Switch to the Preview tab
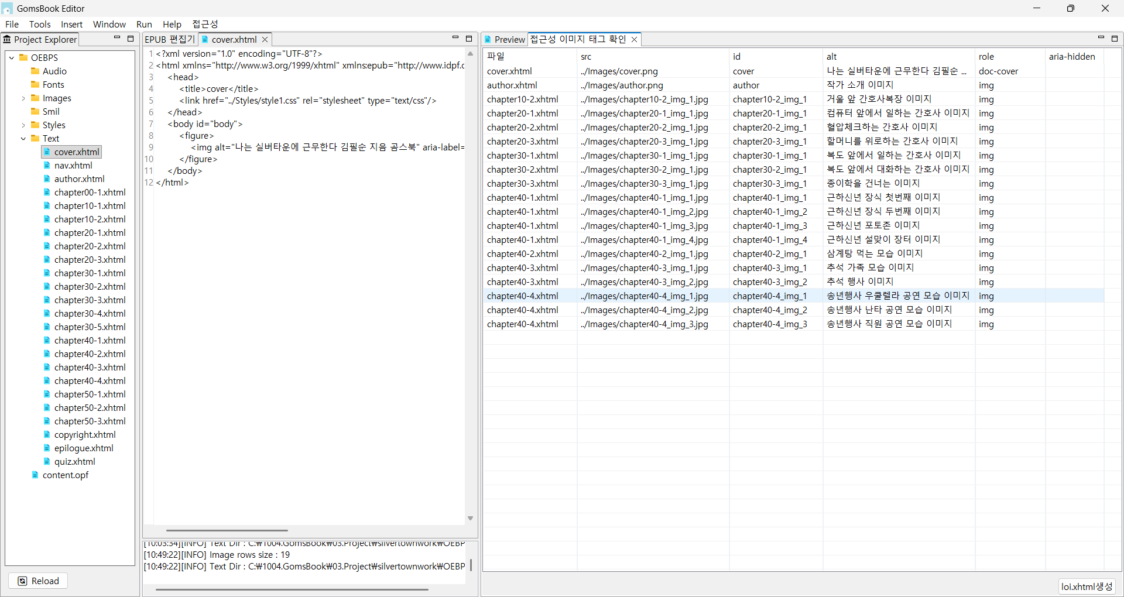The width and height of the screenshot is (1124, 597). [x=505, y=39]
